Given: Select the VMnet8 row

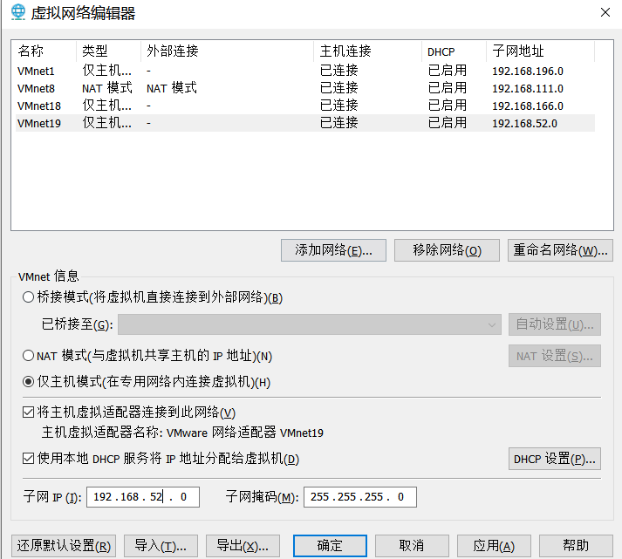Looking at the screenshot, I should [305, 88].
